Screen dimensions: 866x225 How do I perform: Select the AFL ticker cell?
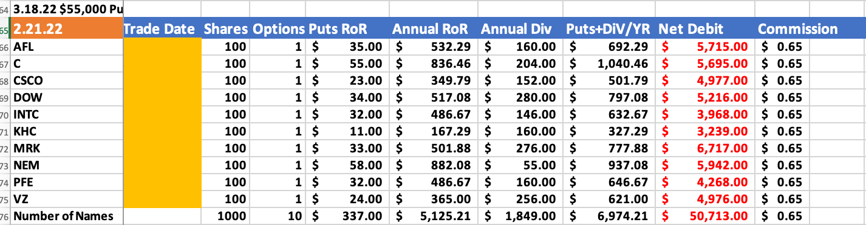pyautogui.click(x=66, y=47)
